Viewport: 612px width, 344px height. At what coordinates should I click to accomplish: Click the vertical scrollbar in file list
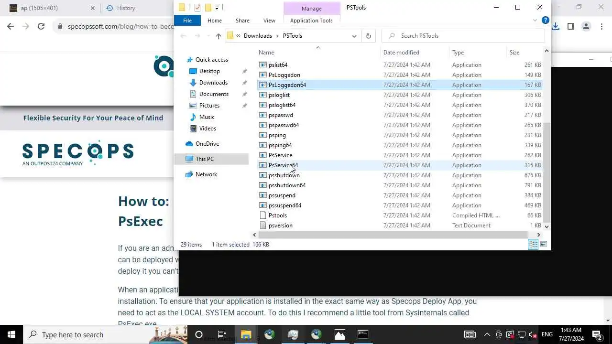pos(546,172)
